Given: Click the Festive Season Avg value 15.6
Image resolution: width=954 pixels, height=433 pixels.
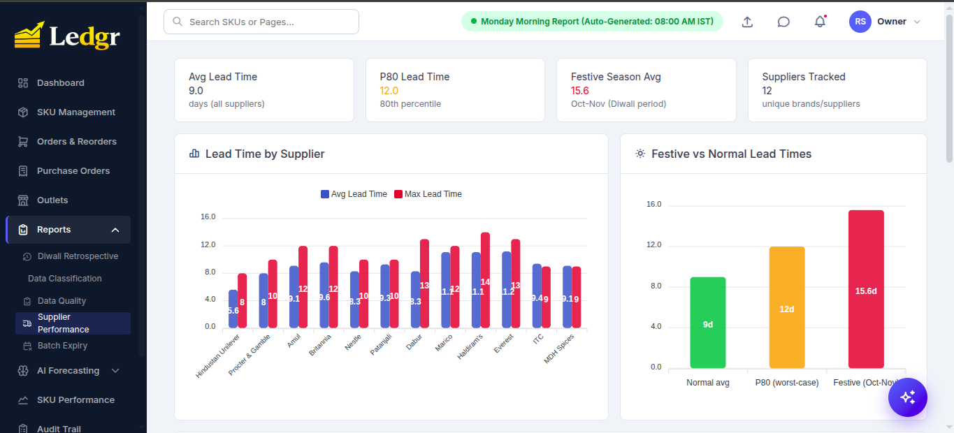Looking at the screenshot, I should pyautogui.click(x=580, y=91).
